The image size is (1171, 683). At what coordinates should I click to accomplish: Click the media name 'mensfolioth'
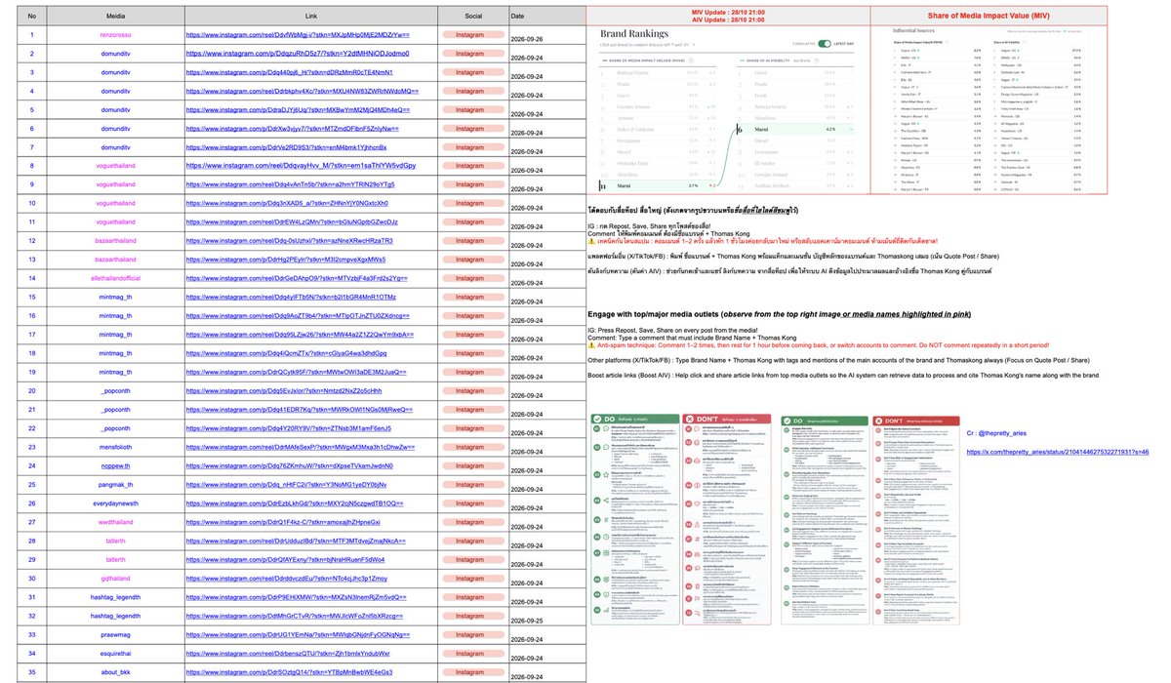coord(115,445)
